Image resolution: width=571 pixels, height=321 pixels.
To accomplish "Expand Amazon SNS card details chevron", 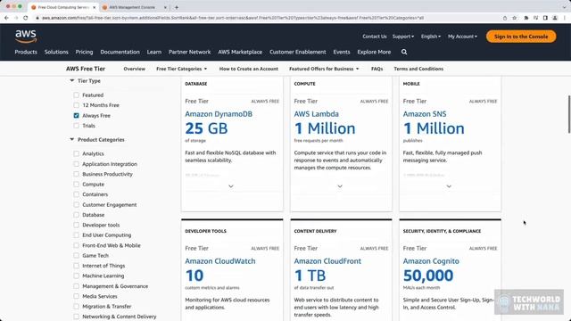I will pos(449,186).
